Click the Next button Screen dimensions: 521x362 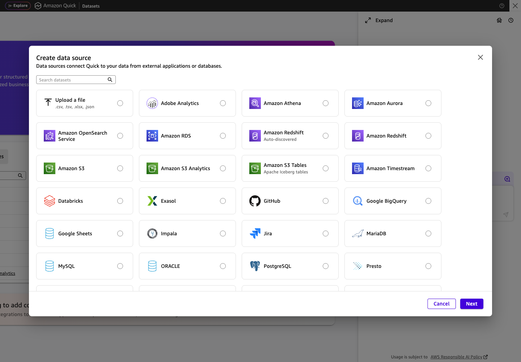(472, 304)
